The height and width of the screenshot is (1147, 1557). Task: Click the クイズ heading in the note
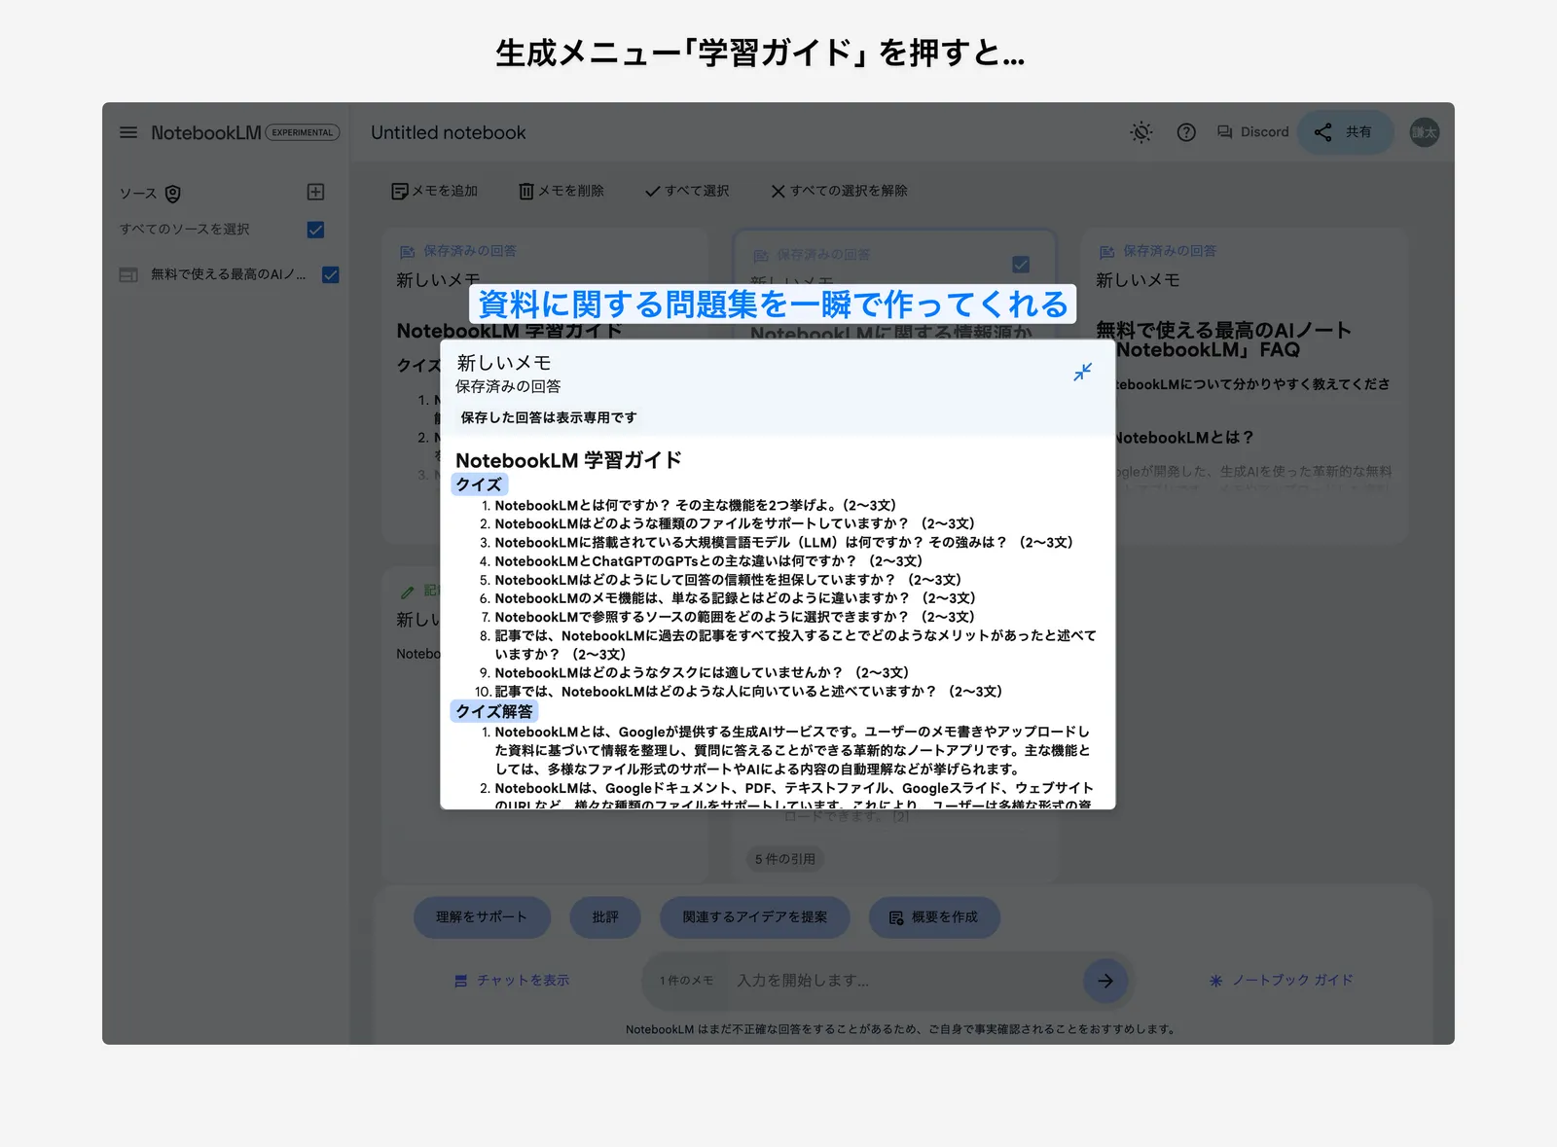(479, 484)
